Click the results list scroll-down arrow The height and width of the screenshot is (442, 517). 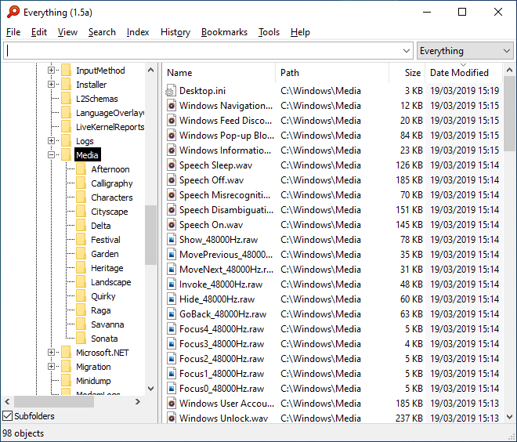point(509,417)
